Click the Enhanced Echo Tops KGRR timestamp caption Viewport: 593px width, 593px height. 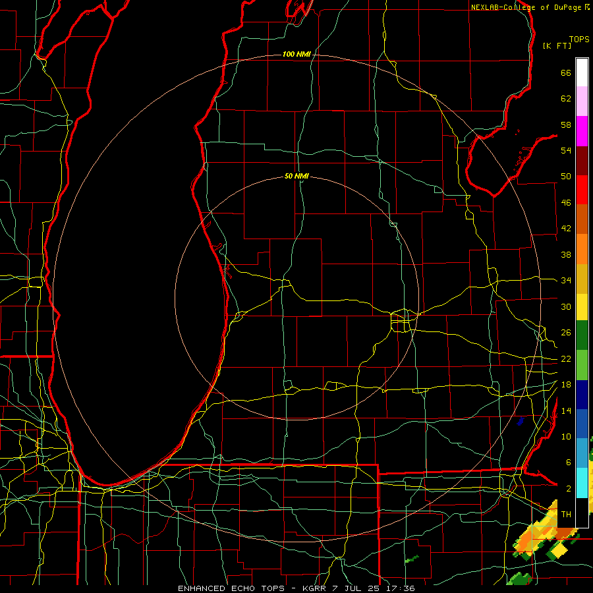point(296,588)
